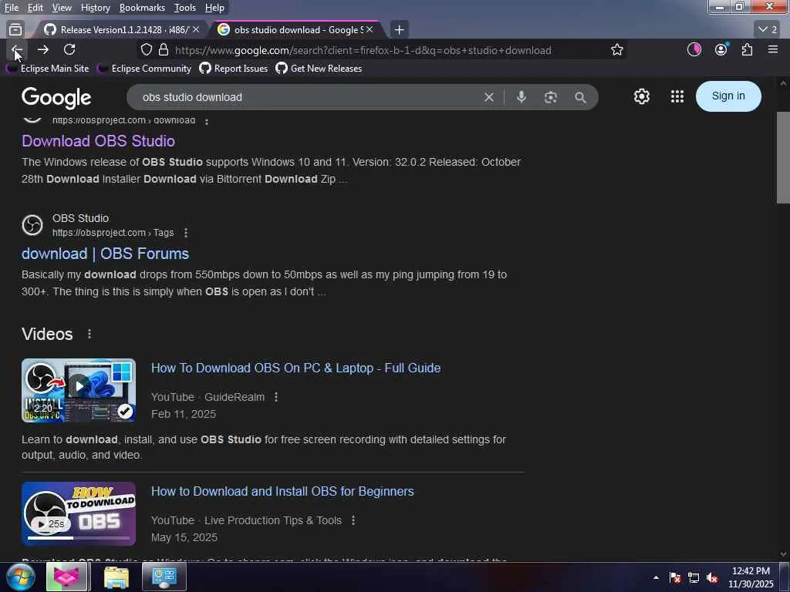This screenshot has height=592, width=790.
Task: Click the Google logo
Action: pos(56,98)
